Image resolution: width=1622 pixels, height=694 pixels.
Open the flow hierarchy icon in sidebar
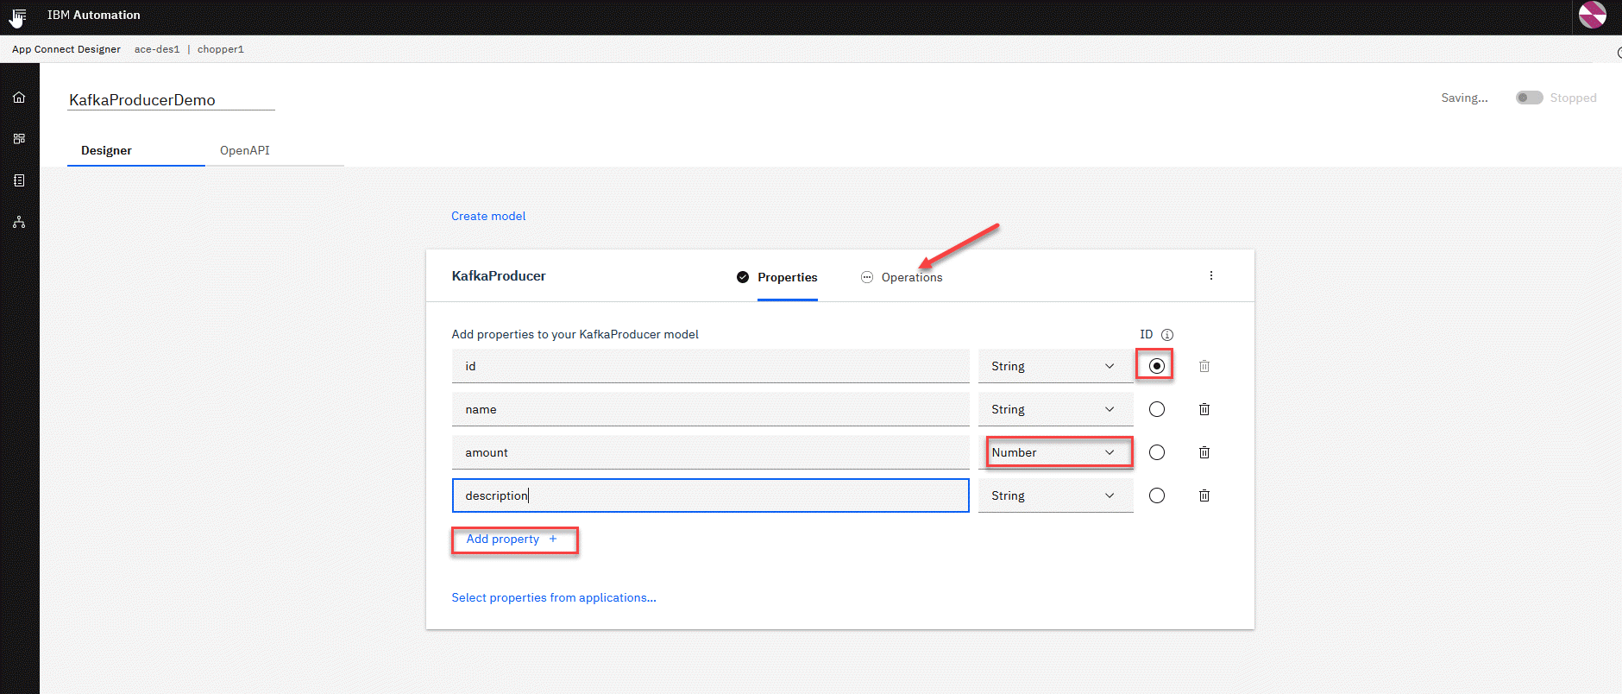[19, 222]
